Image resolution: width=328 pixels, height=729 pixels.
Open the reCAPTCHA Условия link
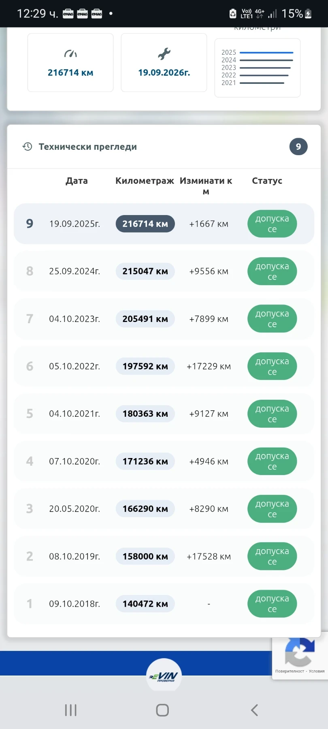(x=317, y=671)
